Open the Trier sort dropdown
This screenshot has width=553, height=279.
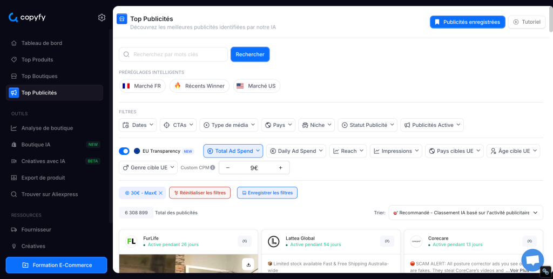pos(465,213)
